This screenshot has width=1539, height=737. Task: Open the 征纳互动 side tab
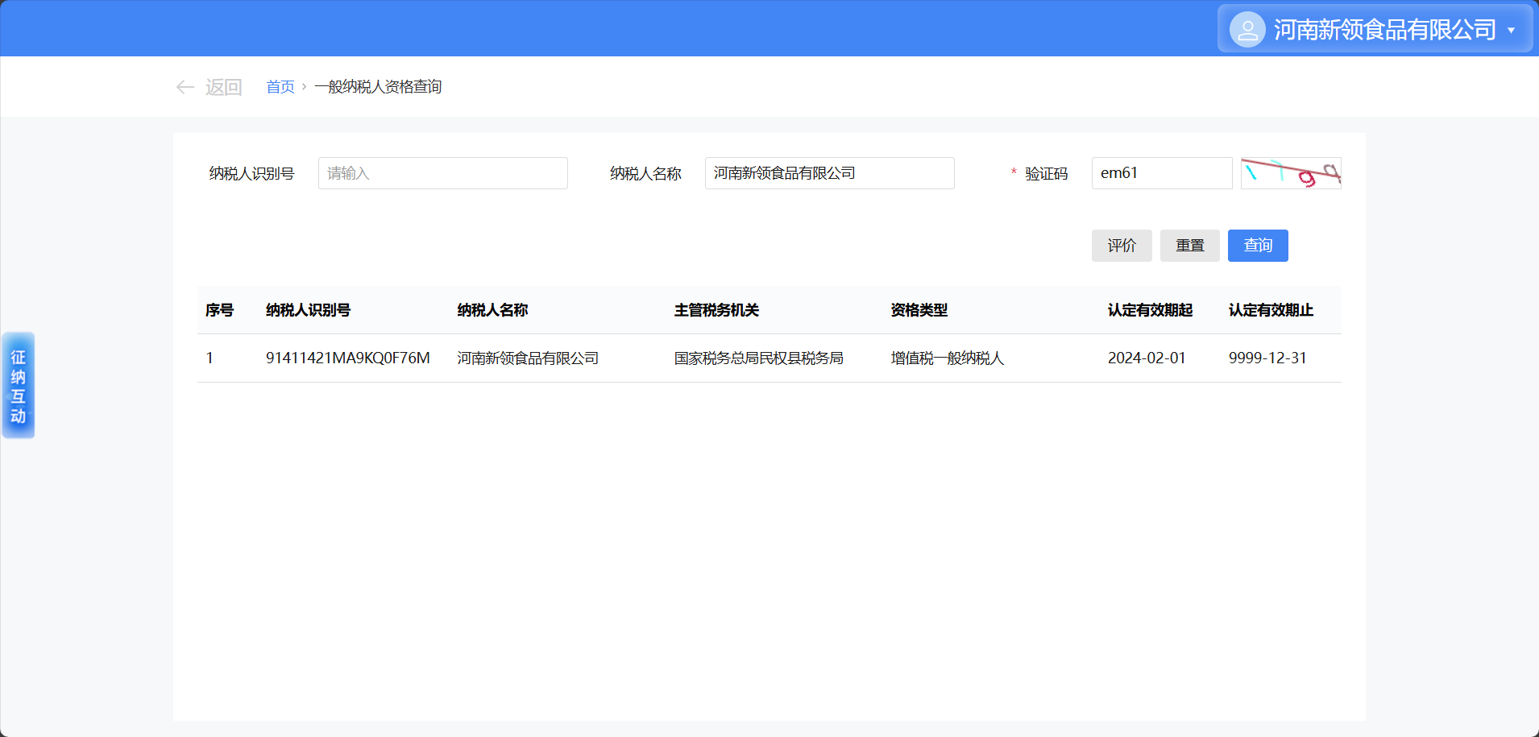pos(18,386)
